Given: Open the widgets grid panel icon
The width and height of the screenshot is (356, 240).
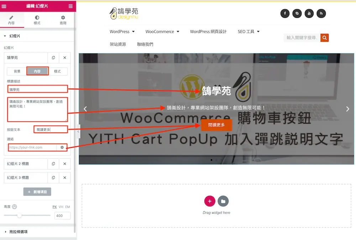Looking at the screenshot, I should [70, 6].
